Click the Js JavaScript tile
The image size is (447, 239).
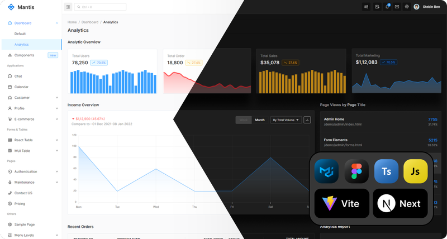point(415,171)
